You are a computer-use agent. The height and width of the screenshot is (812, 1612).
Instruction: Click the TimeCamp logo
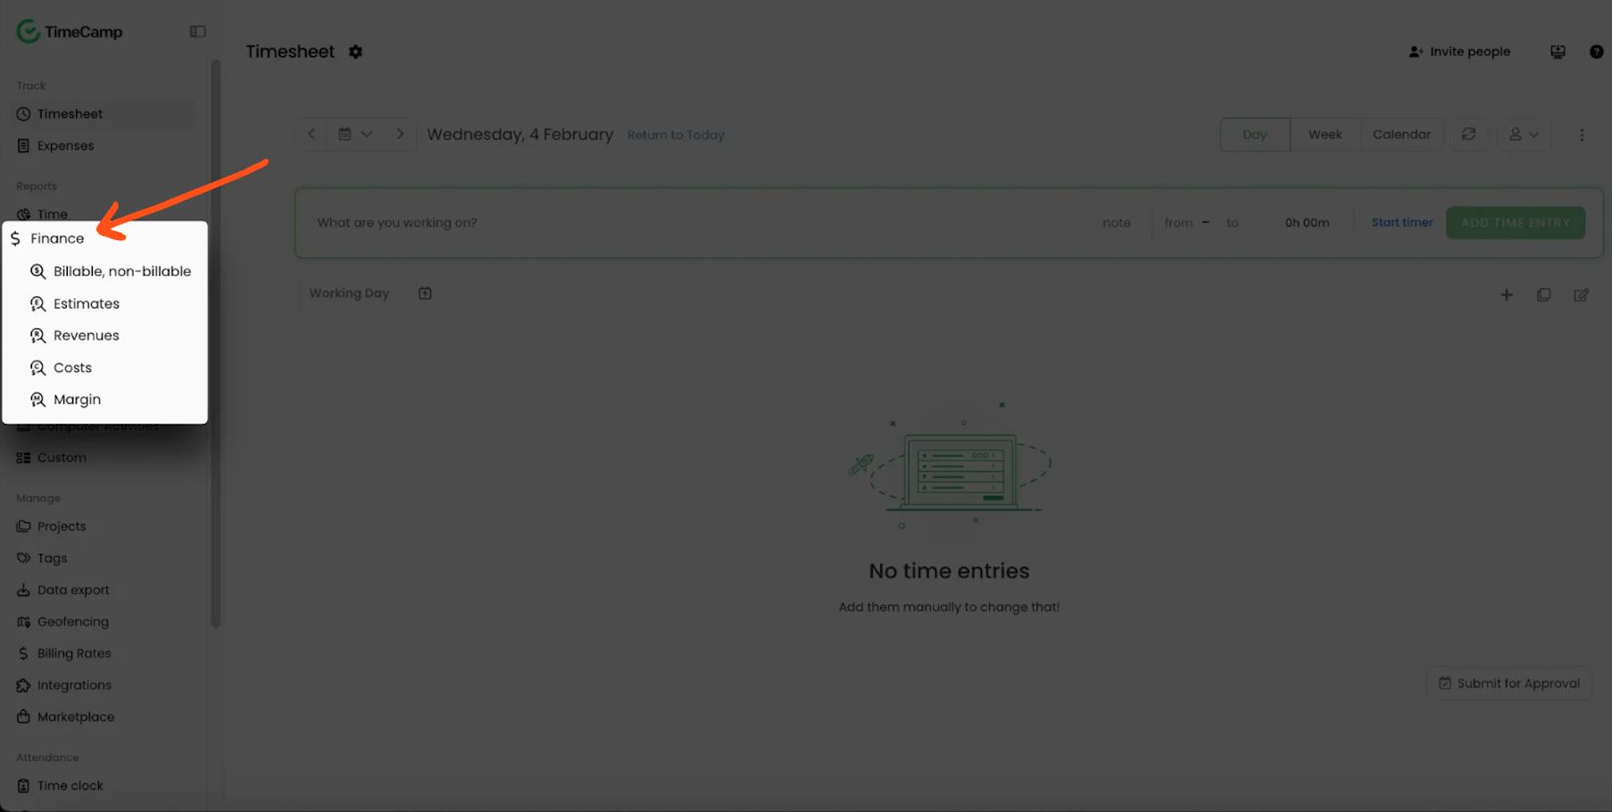pos(70,31)
